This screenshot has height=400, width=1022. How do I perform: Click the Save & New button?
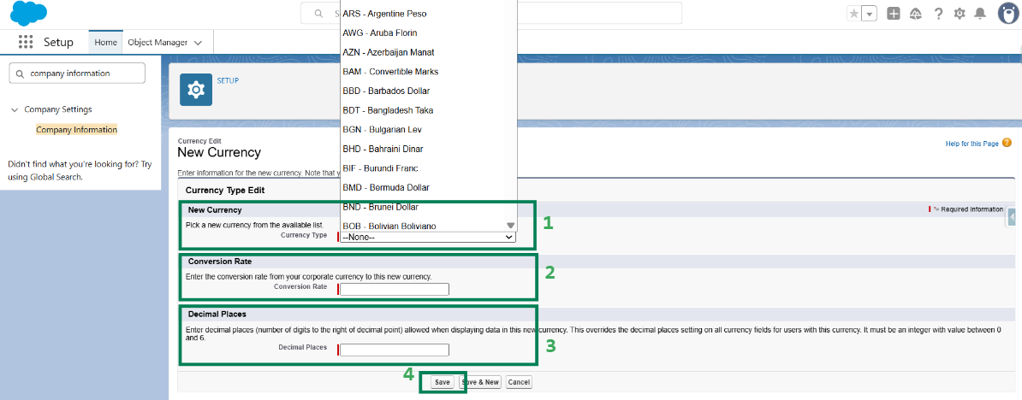(479, 382)
